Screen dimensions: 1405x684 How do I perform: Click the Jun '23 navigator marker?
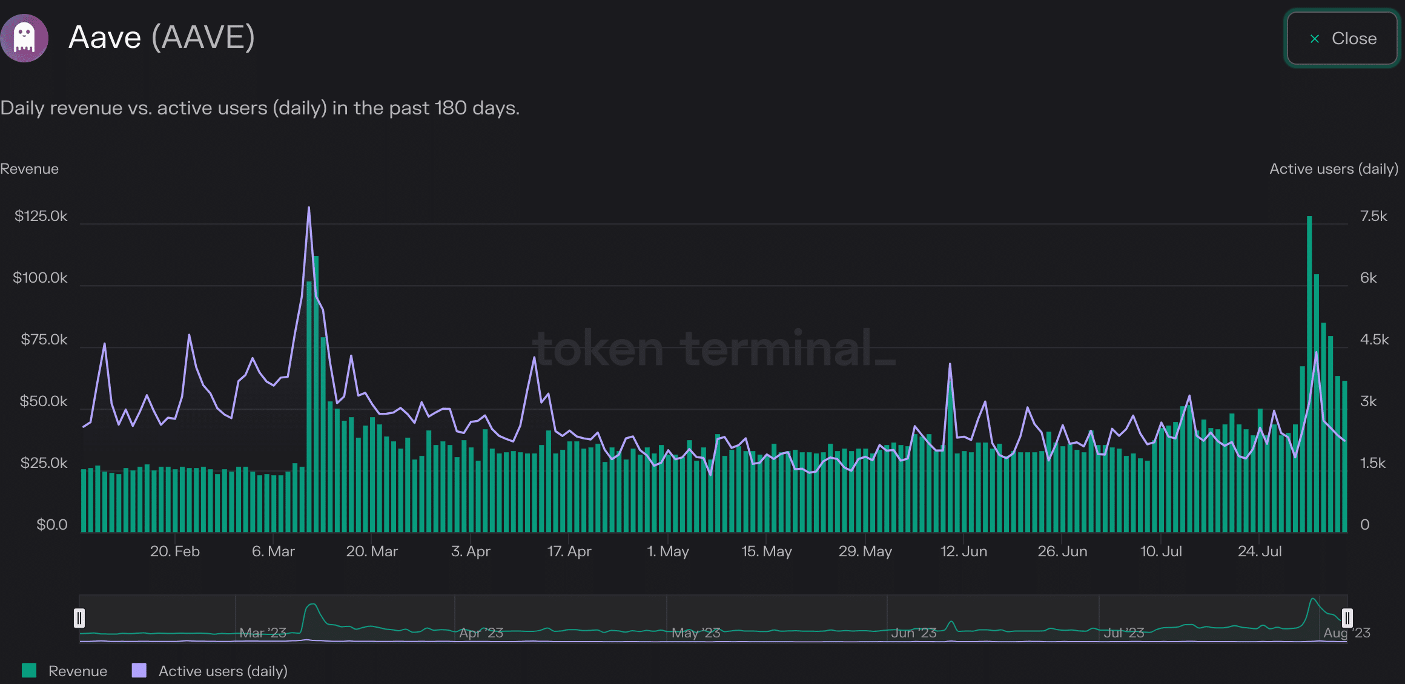tap(914, 633)
